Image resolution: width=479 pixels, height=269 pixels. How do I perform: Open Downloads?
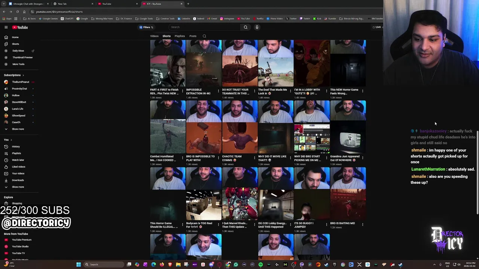pyautogui.click(x=19, y=180)
